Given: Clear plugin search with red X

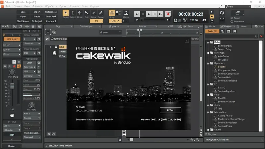Looking at the screenshot, I should point(261,36).
